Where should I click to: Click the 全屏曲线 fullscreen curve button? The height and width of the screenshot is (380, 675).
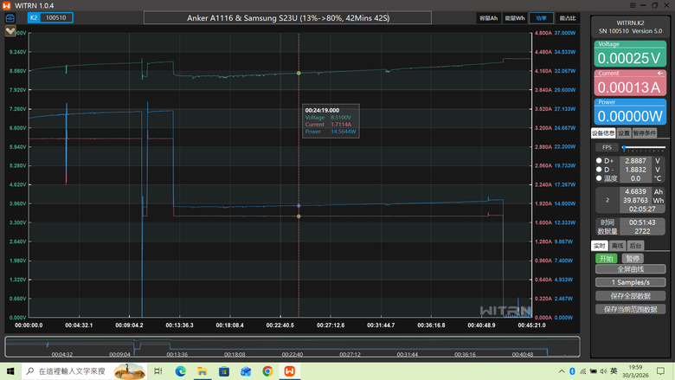pos(630,269)
